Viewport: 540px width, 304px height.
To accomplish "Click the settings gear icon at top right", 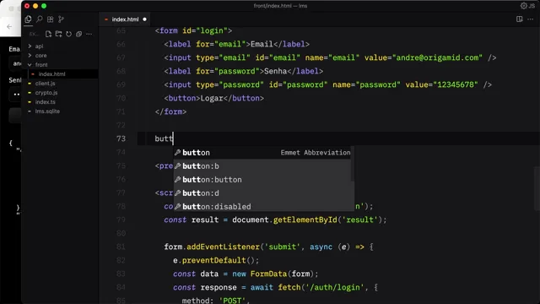I will pyautogui.click(x=523, y=6).
